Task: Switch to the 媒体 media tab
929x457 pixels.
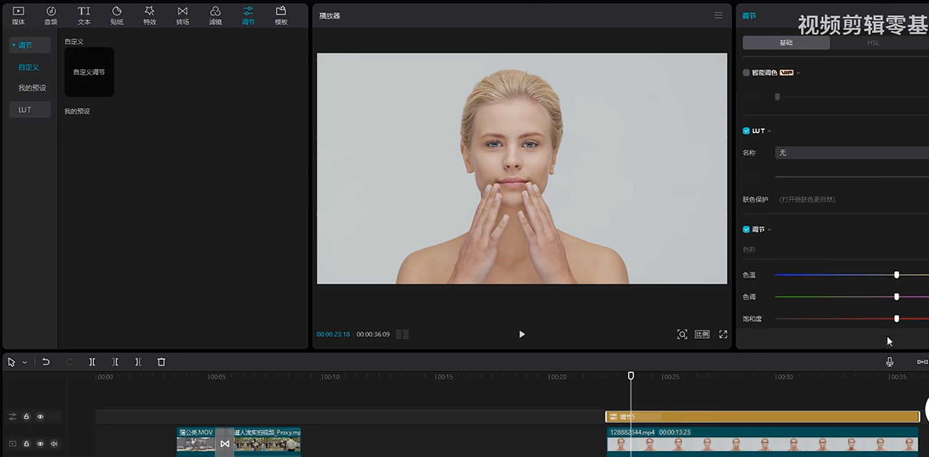Action: (x=18, y=15)
